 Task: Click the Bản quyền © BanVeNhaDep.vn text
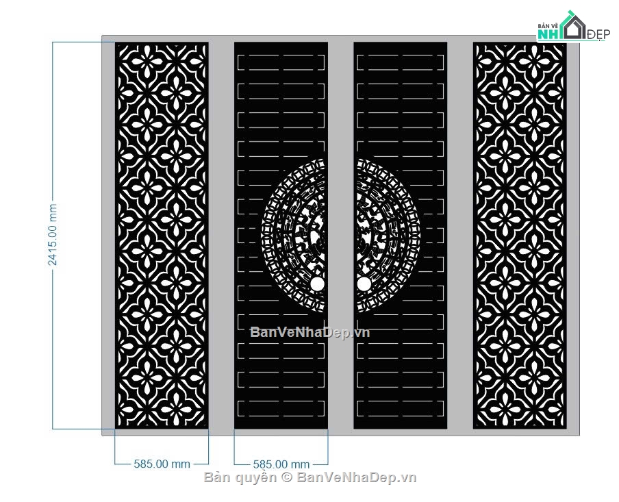310,477
